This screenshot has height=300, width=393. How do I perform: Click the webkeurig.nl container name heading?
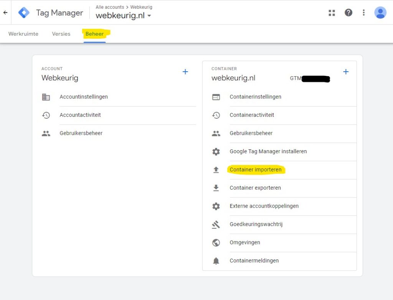(233, 78)
